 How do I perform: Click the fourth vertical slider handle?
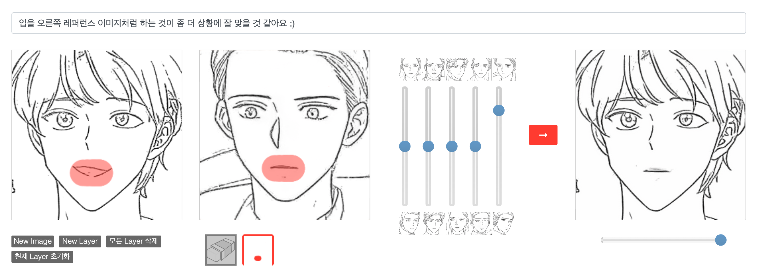(x=475, y=146)
